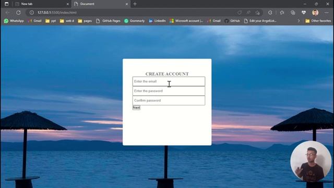Reload the page with refresh icon
The image size is (334, 188).
[x=19, y=13]
